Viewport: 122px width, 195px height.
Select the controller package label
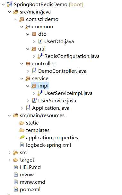coord(44,64)
